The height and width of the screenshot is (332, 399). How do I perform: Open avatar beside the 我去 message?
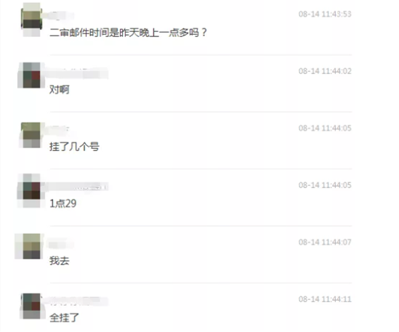pos(31,246)
